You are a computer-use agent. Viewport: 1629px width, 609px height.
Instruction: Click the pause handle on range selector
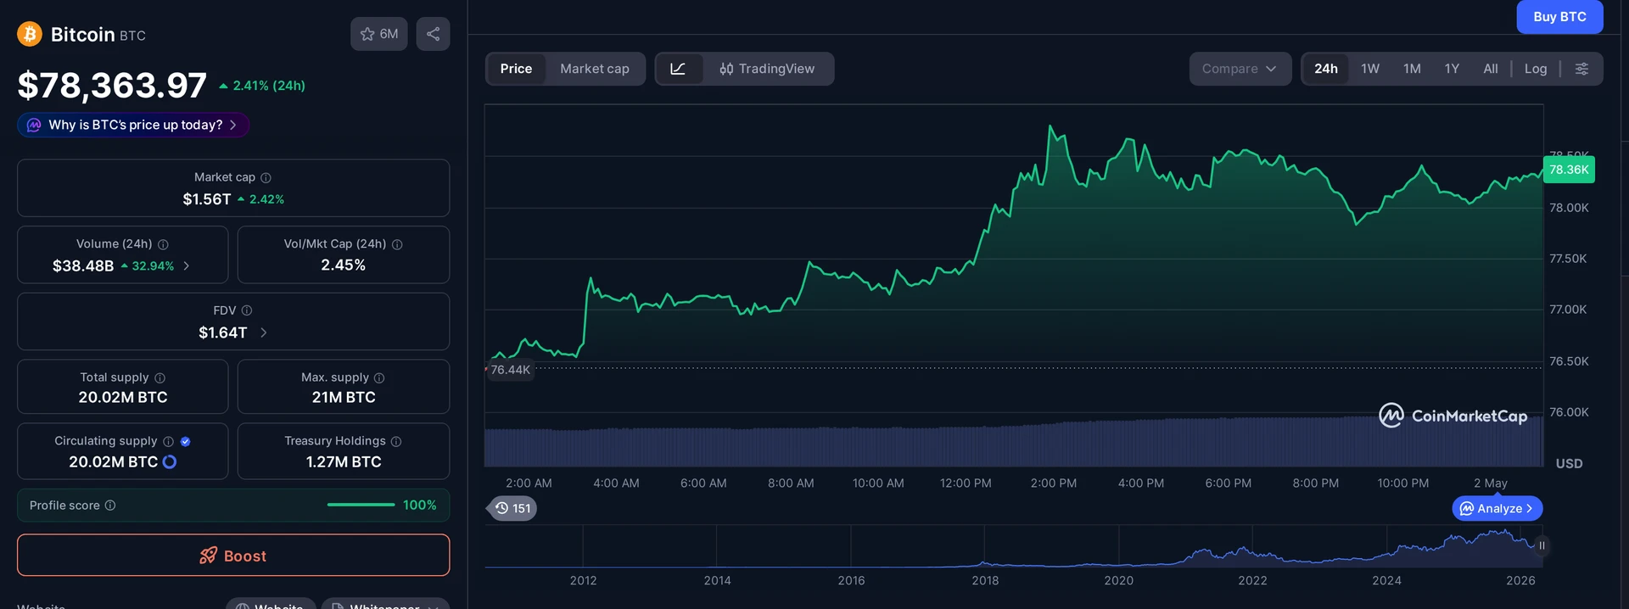coord(1542,545)
